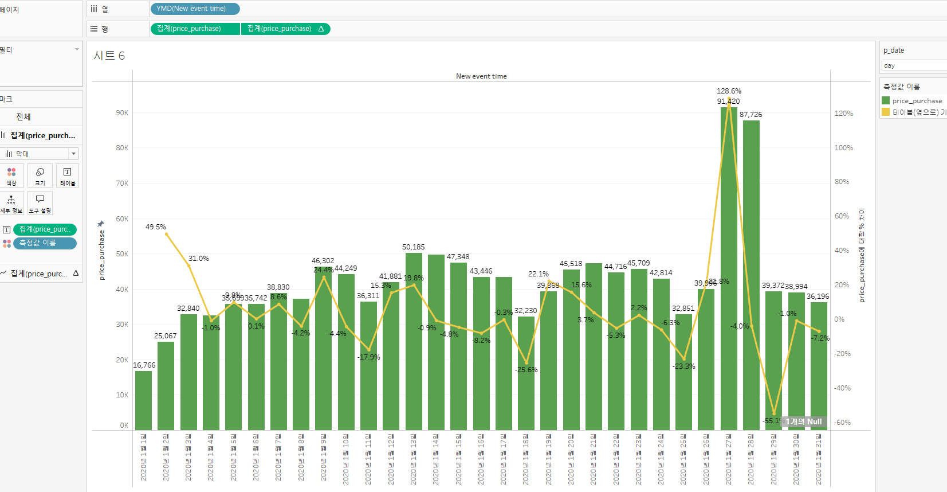Click the New event time header
947x492 pixels.
(481, 76)
